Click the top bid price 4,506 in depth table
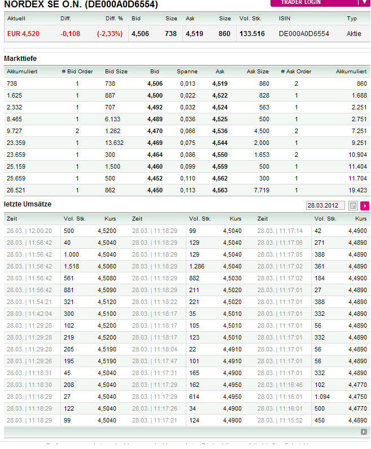 pyautogui.click(x=155, y=83)
